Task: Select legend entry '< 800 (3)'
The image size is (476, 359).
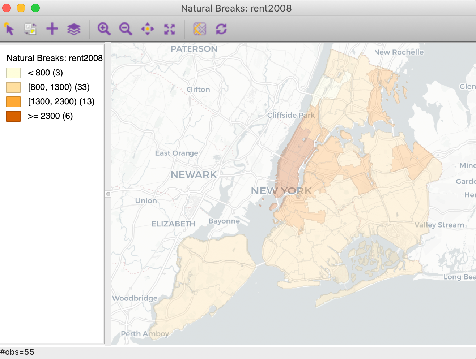Action: click(x=46, y=73)
